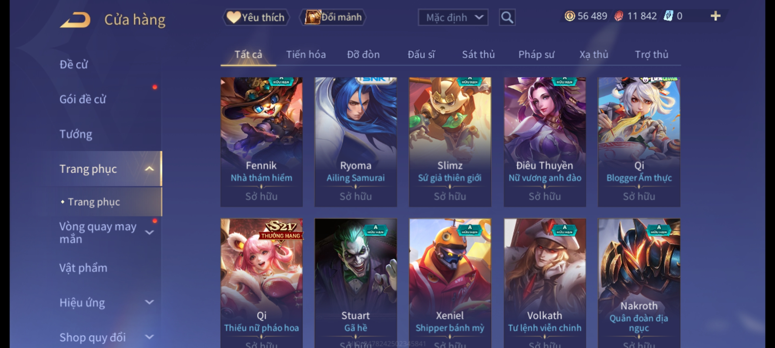This screenshot has height=348, width=775.
Task: Go to Tướng heroes section
Action: pos(76,134)
